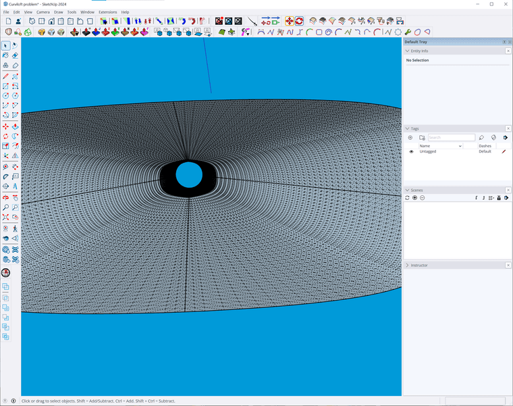This screenshot has height=406, width=513.
Task: Collapse the Entity Info panel
Action: pos(408,51)
